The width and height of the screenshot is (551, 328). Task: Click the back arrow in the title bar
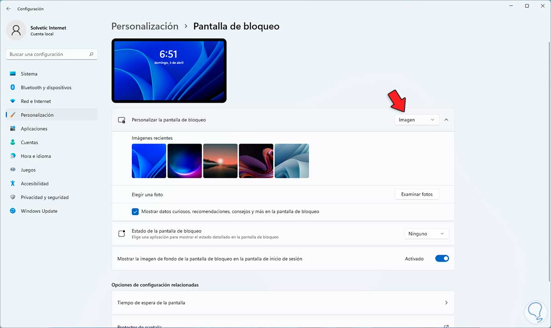pos(8,9)
